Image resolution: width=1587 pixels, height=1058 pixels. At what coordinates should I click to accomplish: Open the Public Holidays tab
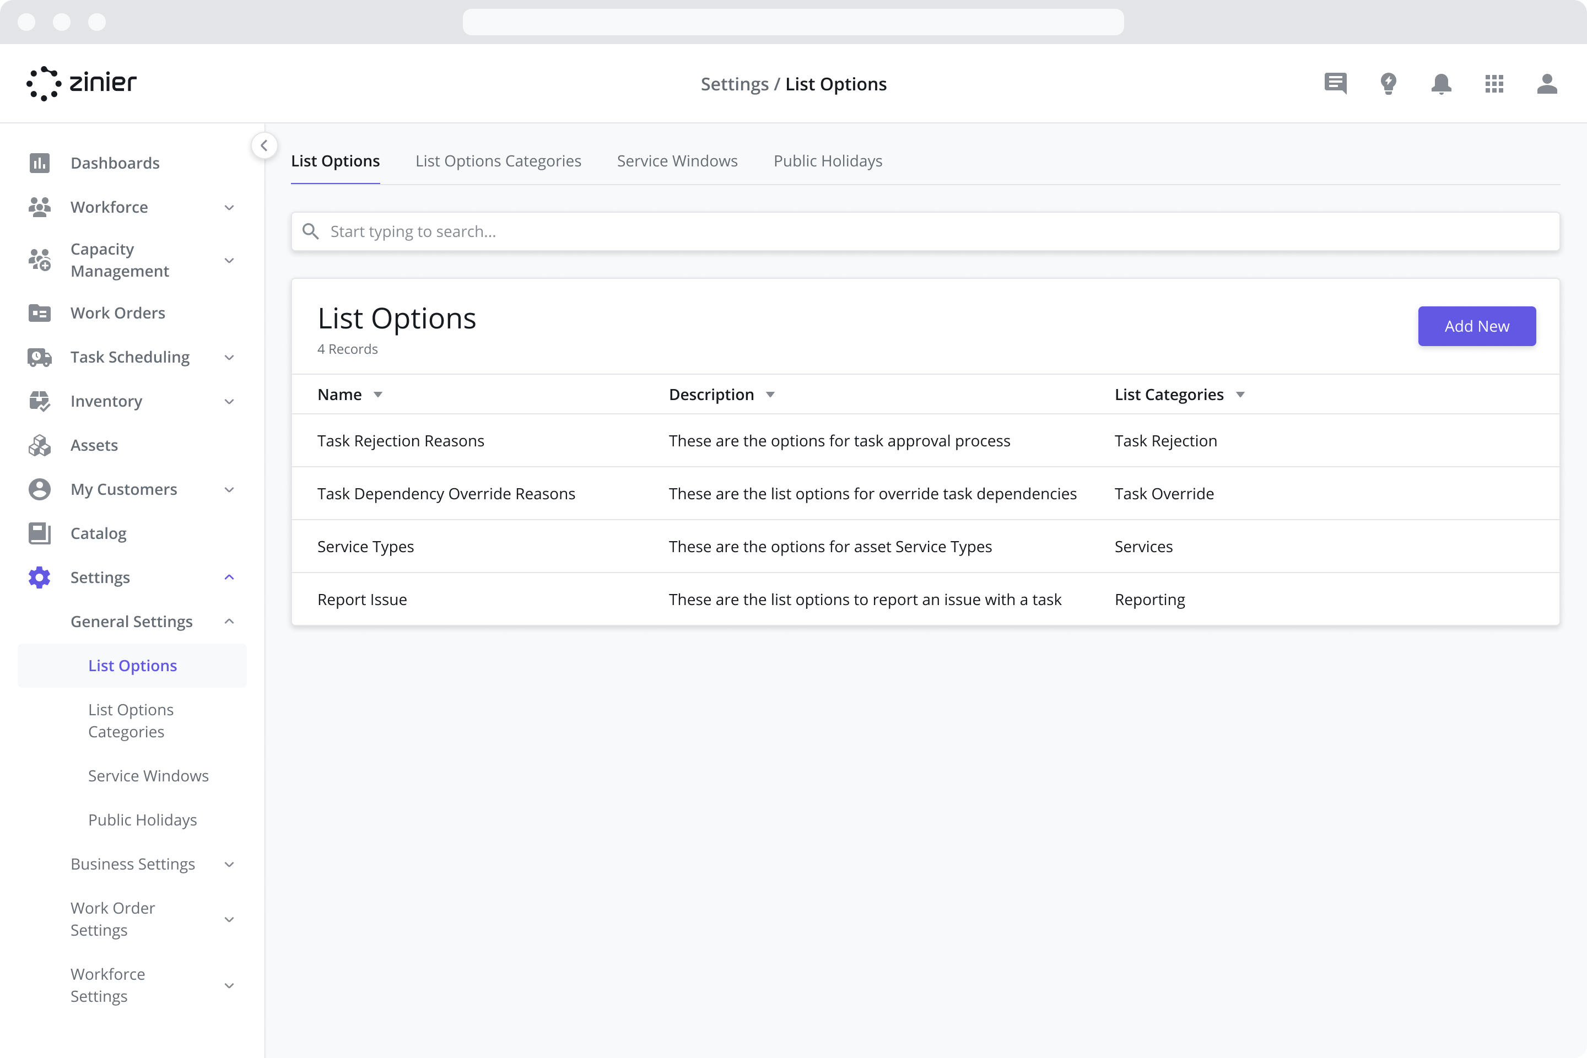(x=828, y=160)
